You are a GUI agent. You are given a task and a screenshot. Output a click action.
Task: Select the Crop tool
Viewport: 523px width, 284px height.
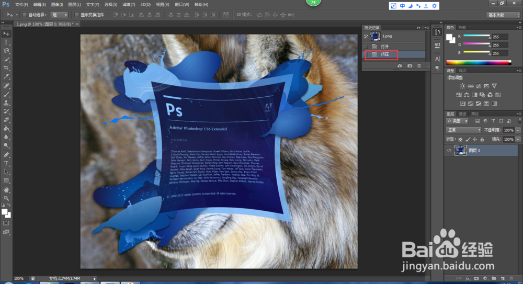[x=6, y=68]
